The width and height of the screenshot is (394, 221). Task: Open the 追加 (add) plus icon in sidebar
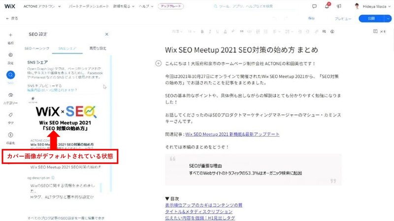coord(10,35)
